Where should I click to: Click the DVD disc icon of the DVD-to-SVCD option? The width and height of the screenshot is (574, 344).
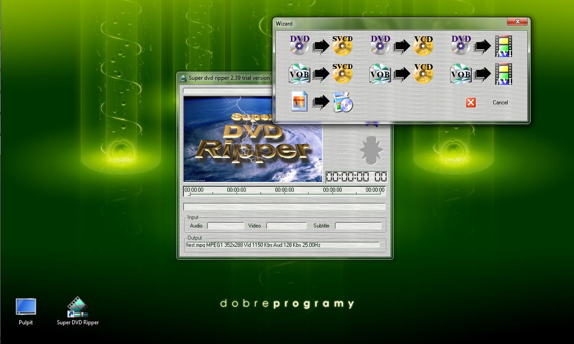(x=300, y=45)
